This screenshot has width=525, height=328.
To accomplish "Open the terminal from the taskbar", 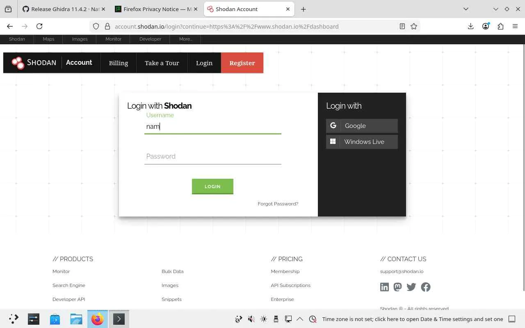I will pyautogui.click(x=119, y=319).
